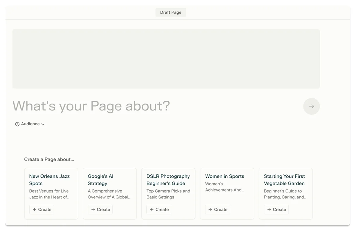
Task: Expand the chevron next to Audience
Action: [43, 124]
